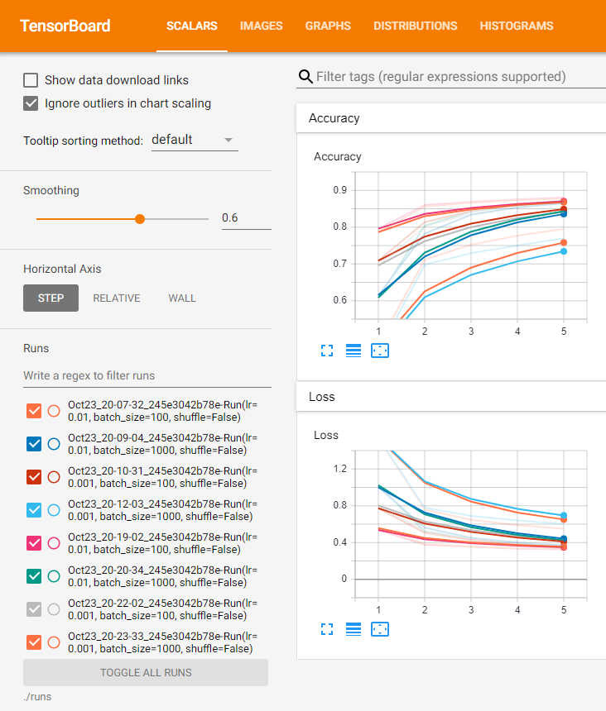
Task: Select only the Oct23_20-19-02 run radio button
Action: tap(54, 543)
